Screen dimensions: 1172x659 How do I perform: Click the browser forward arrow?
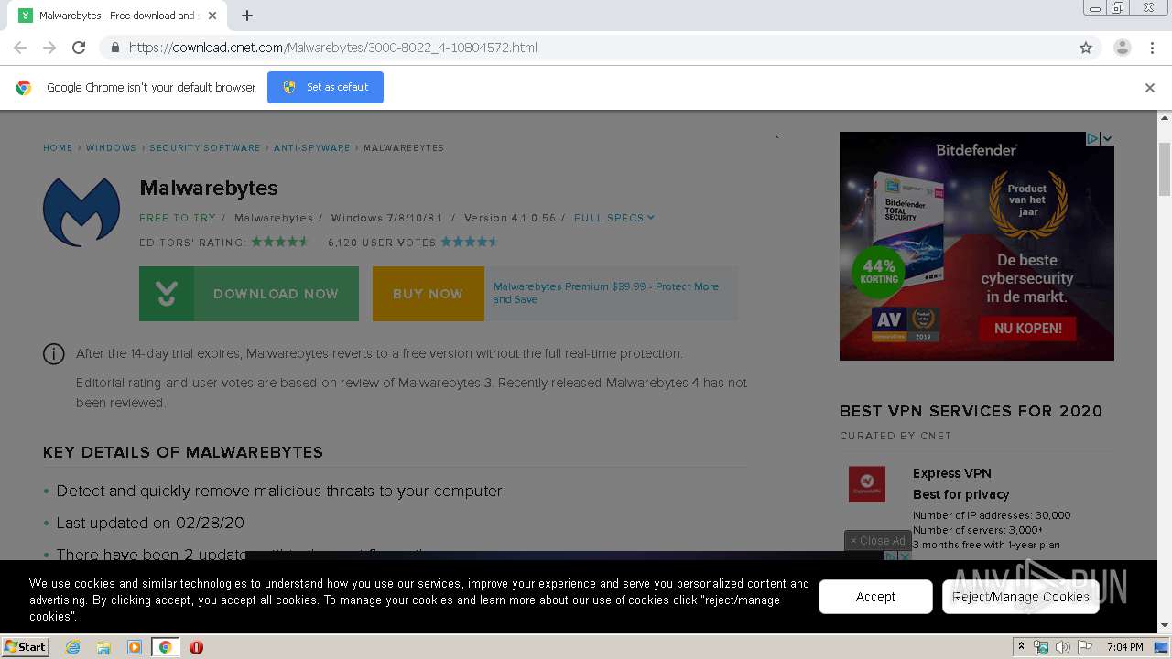[49, 48]
